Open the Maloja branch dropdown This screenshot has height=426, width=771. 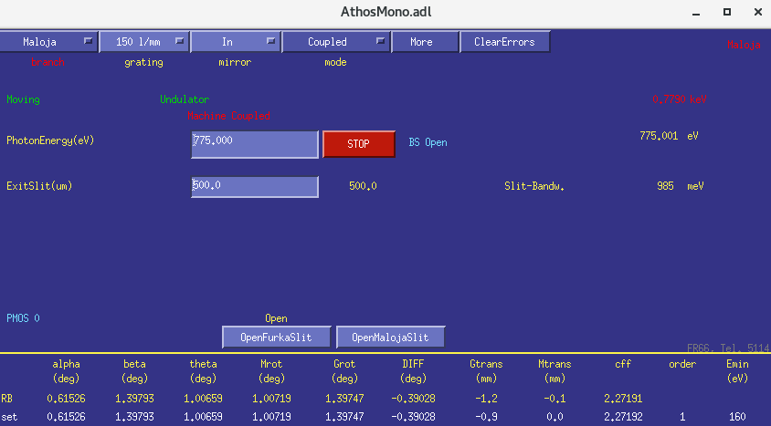(48, 42)
